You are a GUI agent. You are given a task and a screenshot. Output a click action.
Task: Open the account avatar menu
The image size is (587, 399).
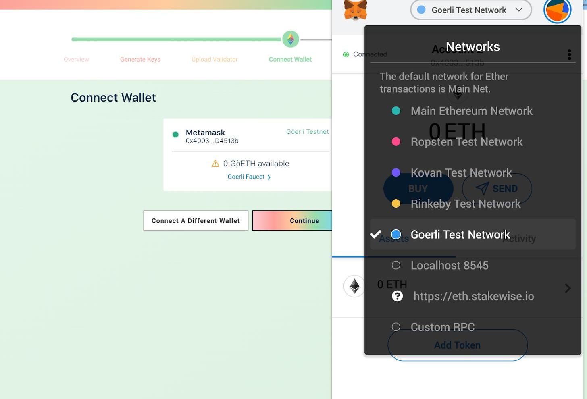[x=557, y=10]
